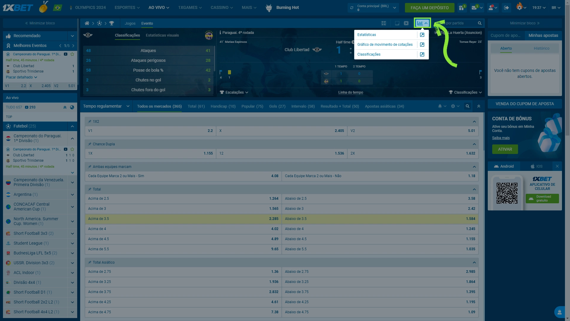
Task: Select the Estatísticas visuais tab
Action: tap(162, 35)
